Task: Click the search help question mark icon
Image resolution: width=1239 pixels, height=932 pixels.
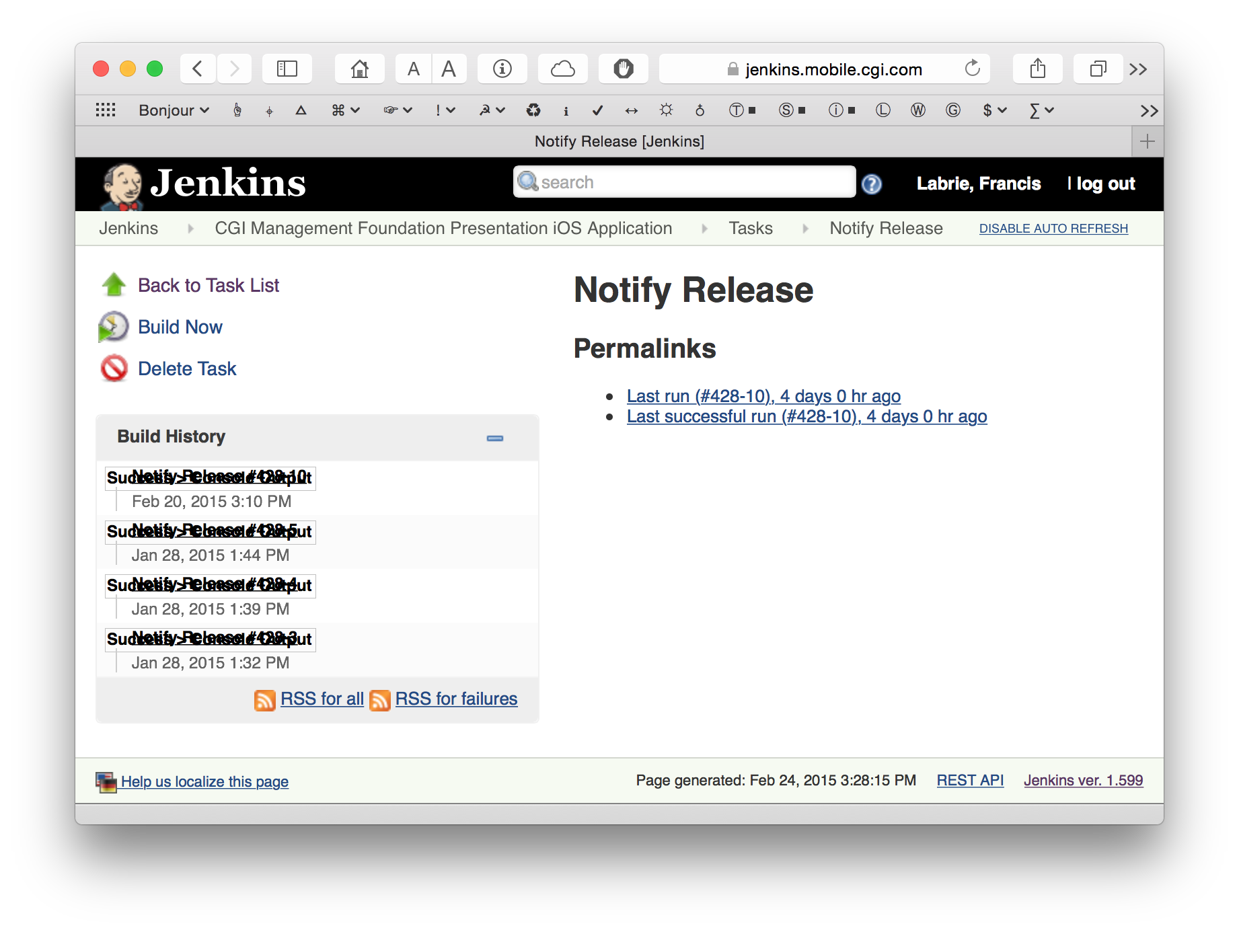Action: click(872, 184)
